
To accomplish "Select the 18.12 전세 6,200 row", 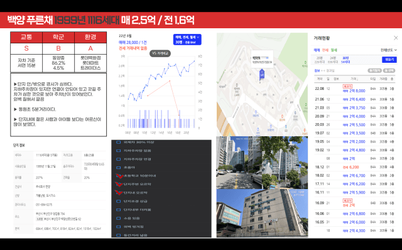I will 354,167.
